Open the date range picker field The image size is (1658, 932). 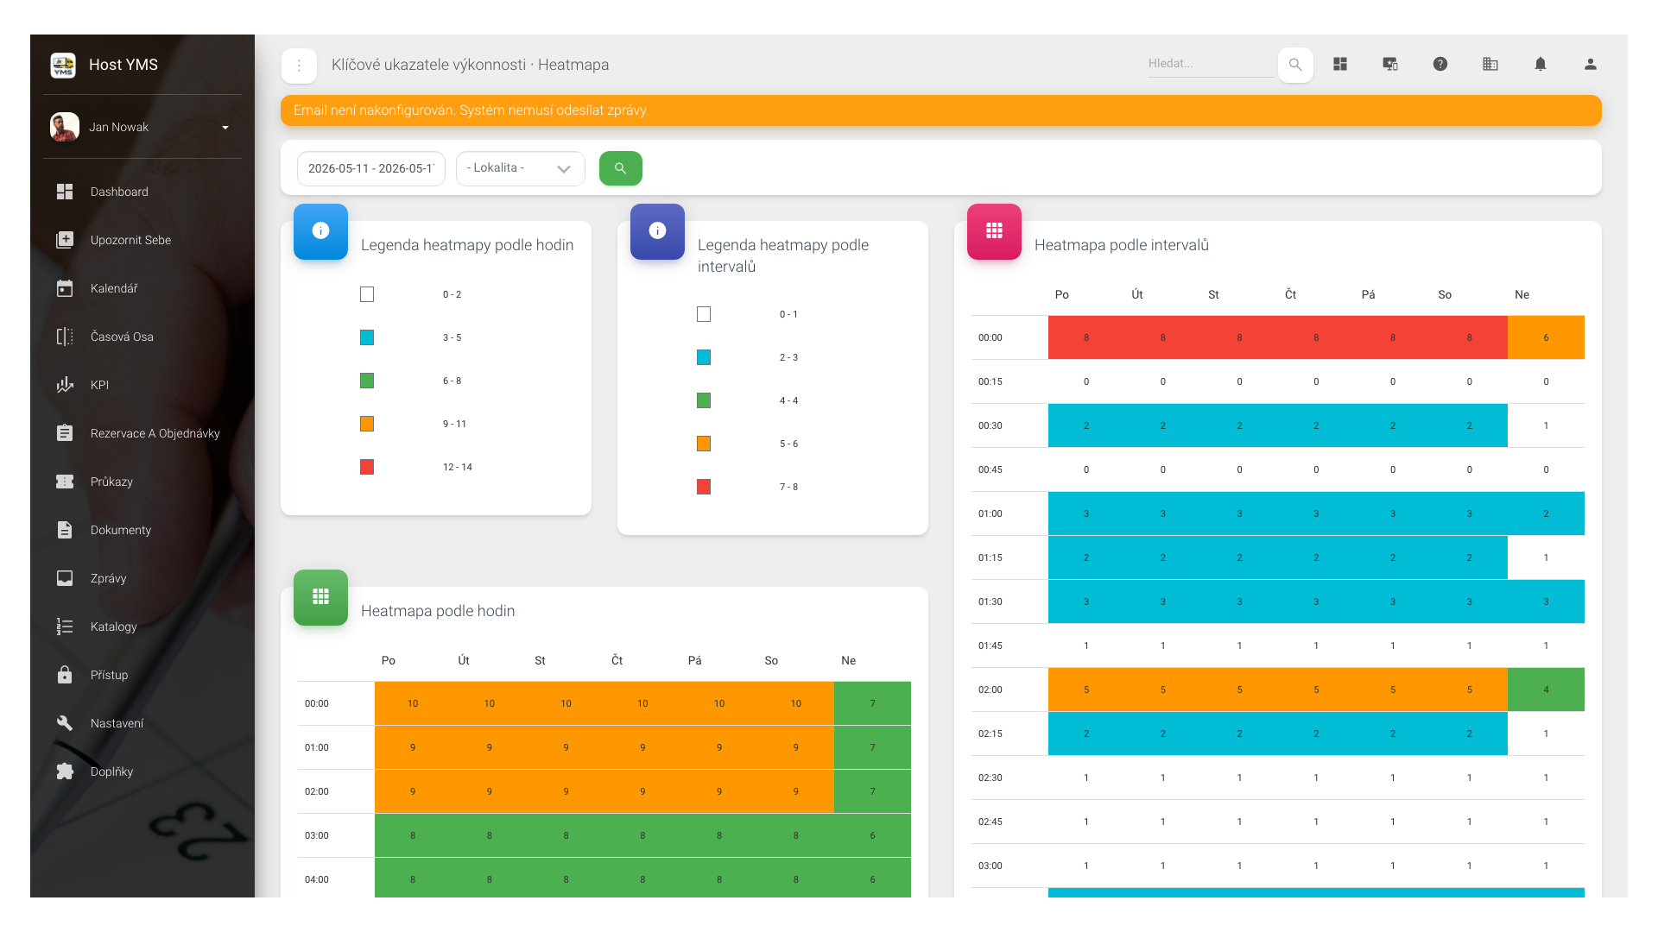coord(370,168)
